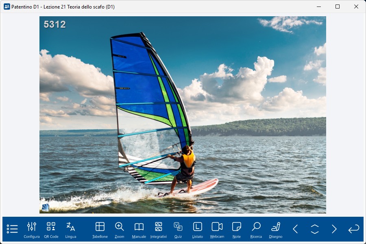Open Ricerca search
The width and height of the screenshot is (366, 244).
256,229
